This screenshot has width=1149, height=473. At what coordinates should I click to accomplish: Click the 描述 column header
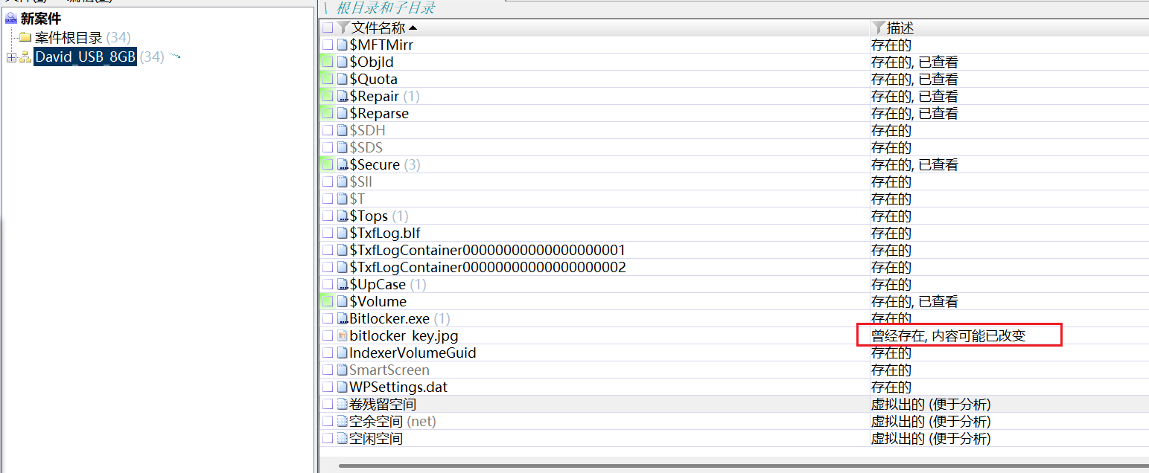(900, 28)
